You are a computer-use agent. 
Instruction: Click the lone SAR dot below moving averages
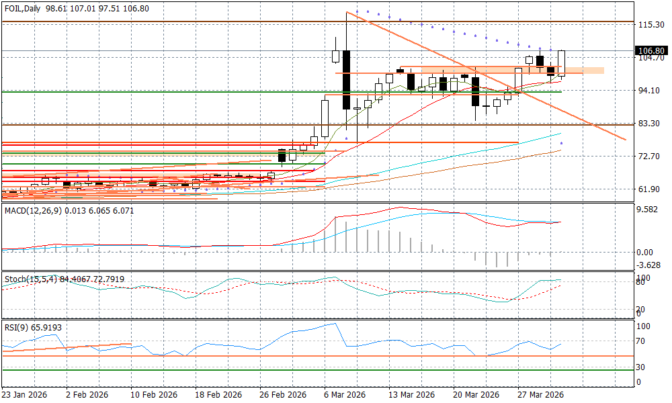562,143
